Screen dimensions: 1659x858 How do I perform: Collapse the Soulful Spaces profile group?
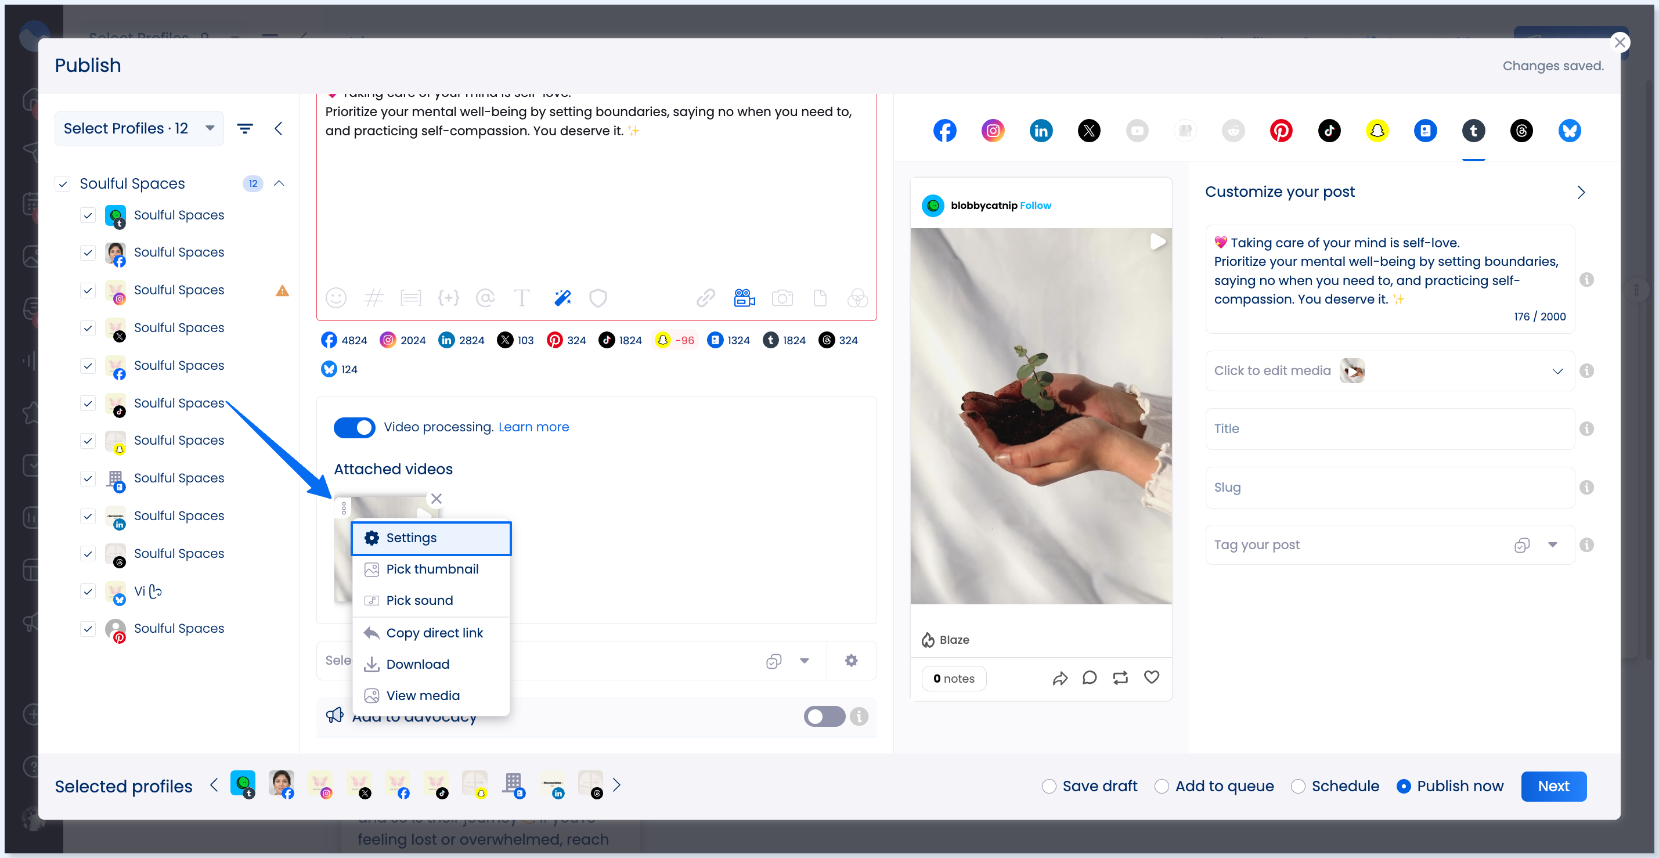pos(279,183)
